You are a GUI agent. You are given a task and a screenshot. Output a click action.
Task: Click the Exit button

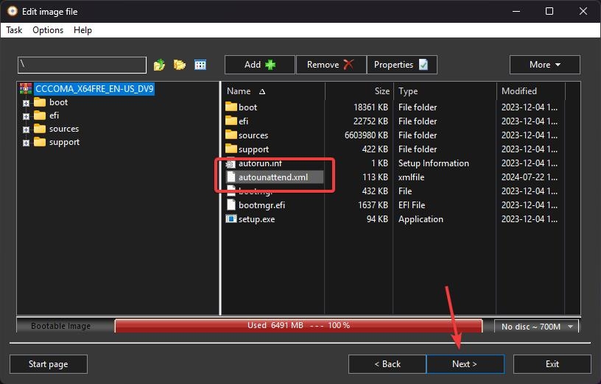(x=552, y=363)
